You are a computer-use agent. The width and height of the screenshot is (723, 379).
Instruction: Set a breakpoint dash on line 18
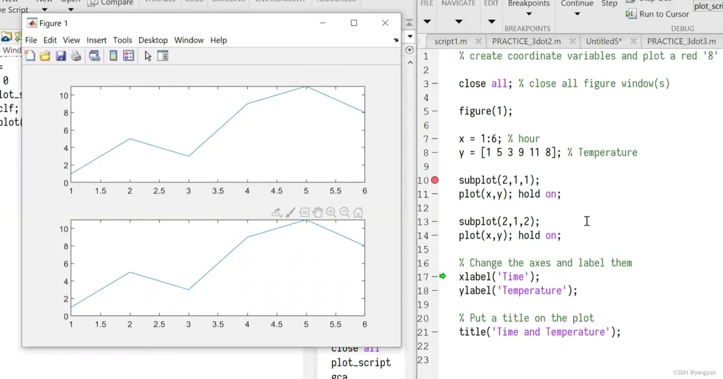click(x=435, y=291)
